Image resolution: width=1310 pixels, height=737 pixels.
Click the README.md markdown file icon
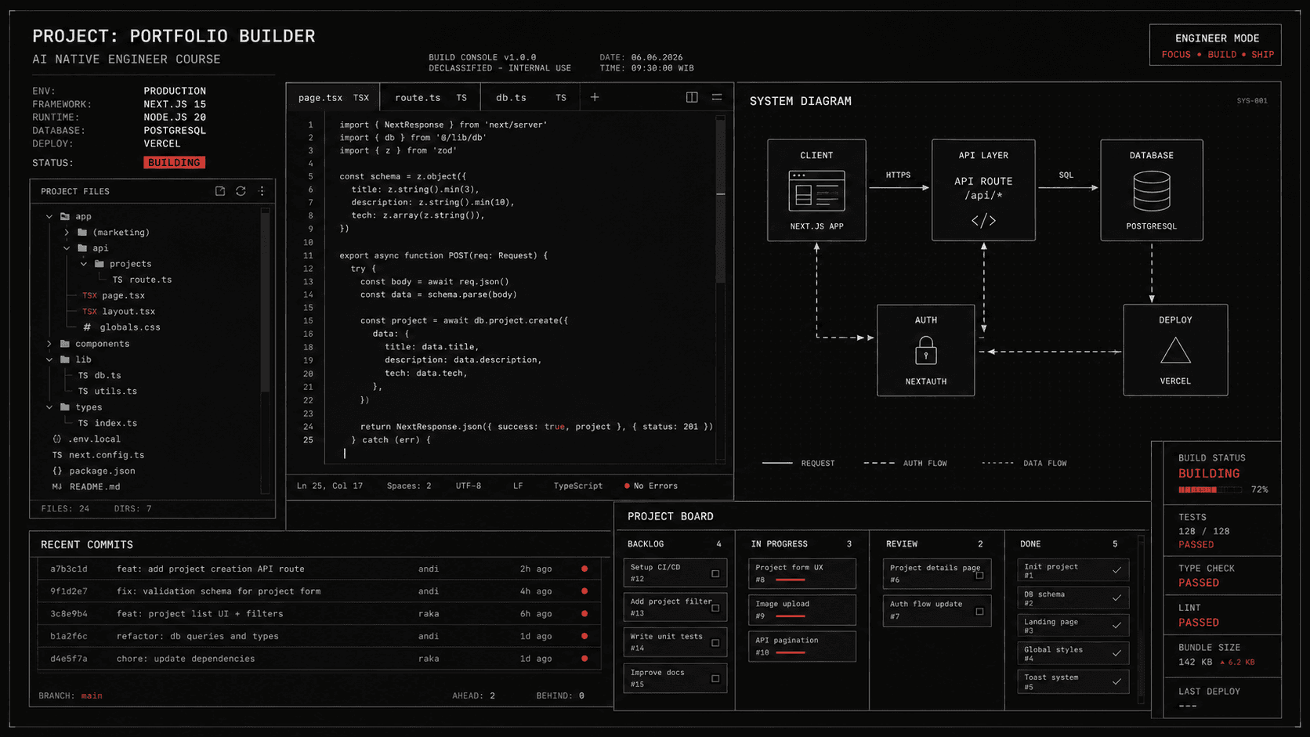(56, 486)
